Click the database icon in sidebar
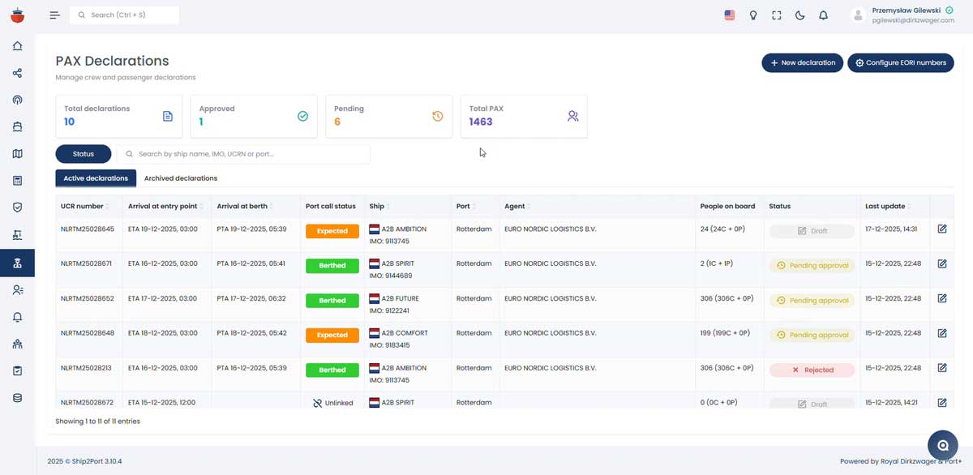Image resolution: width=973 pixels, height=475 pixels. (17, 398)
